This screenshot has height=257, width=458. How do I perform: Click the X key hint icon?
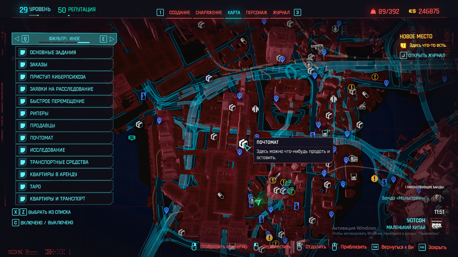click(x=15, y=212)
